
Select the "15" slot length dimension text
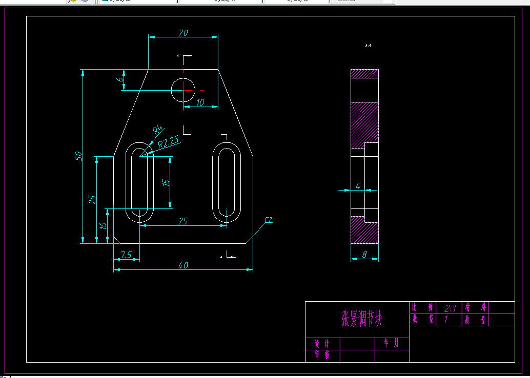pyautogui.click(x=166, y=182)
